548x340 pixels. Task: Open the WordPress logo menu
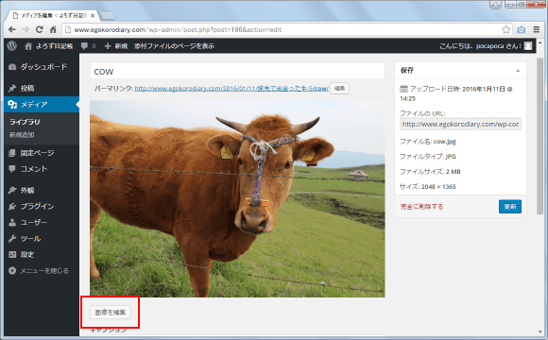tap(12, 45)
